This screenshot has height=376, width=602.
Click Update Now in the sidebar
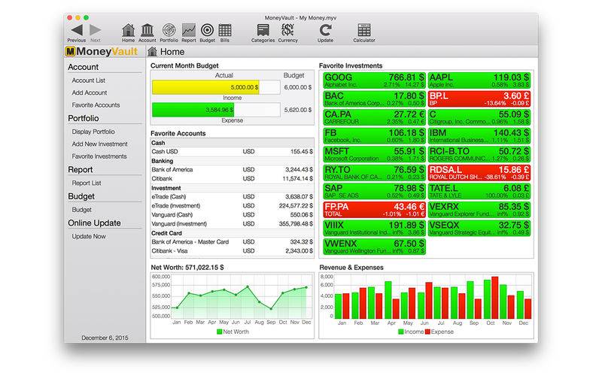click(89, 236)
